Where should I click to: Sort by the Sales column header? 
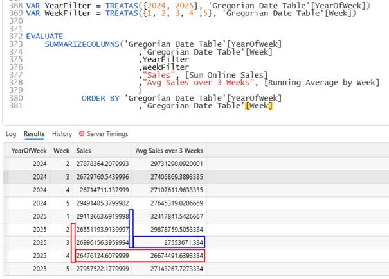point(84,150)
